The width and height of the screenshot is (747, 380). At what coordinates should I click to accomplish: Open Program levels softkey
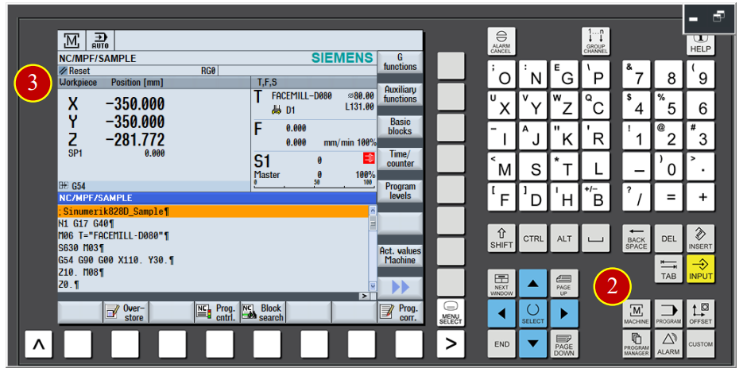tap(400, 191)
